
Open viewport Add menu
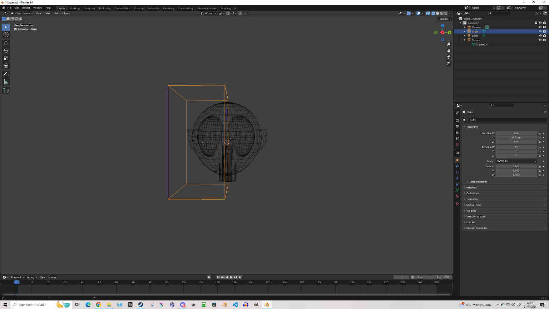56,13
